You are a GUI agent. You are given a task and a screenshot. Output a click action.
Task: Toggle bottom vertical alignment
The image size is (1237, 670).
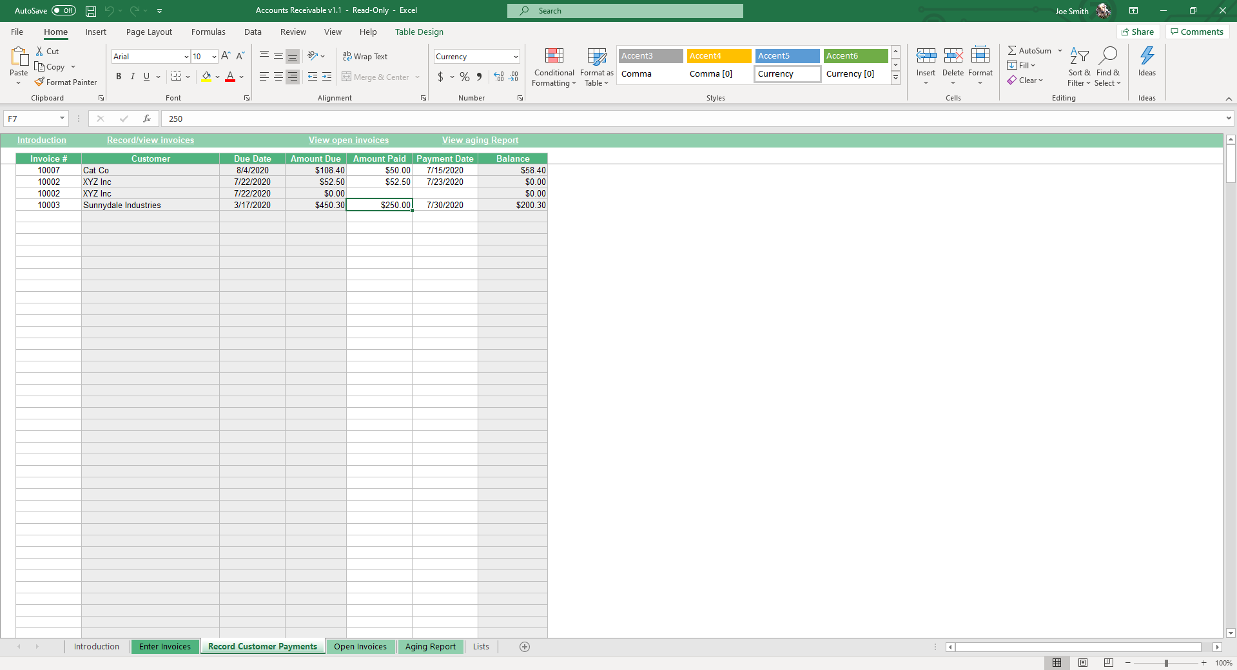[293, 56]
